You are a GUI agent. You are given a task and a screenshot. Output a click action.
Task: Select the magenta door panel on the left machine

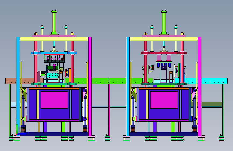[x=54, y=100]
